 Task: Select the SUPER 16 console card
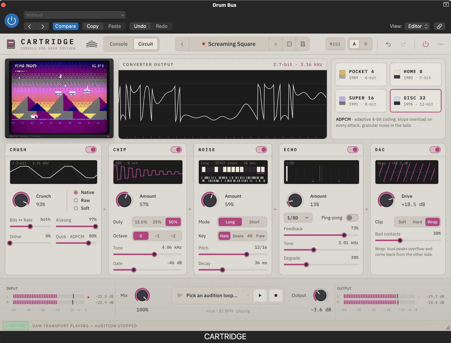361,101
